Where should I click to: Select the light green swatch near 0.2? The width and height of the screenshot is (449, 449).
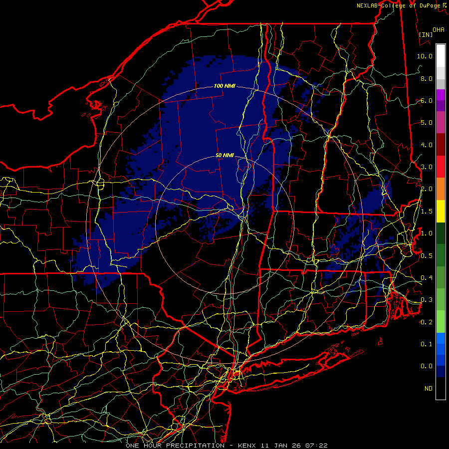(x=441, y=322)
